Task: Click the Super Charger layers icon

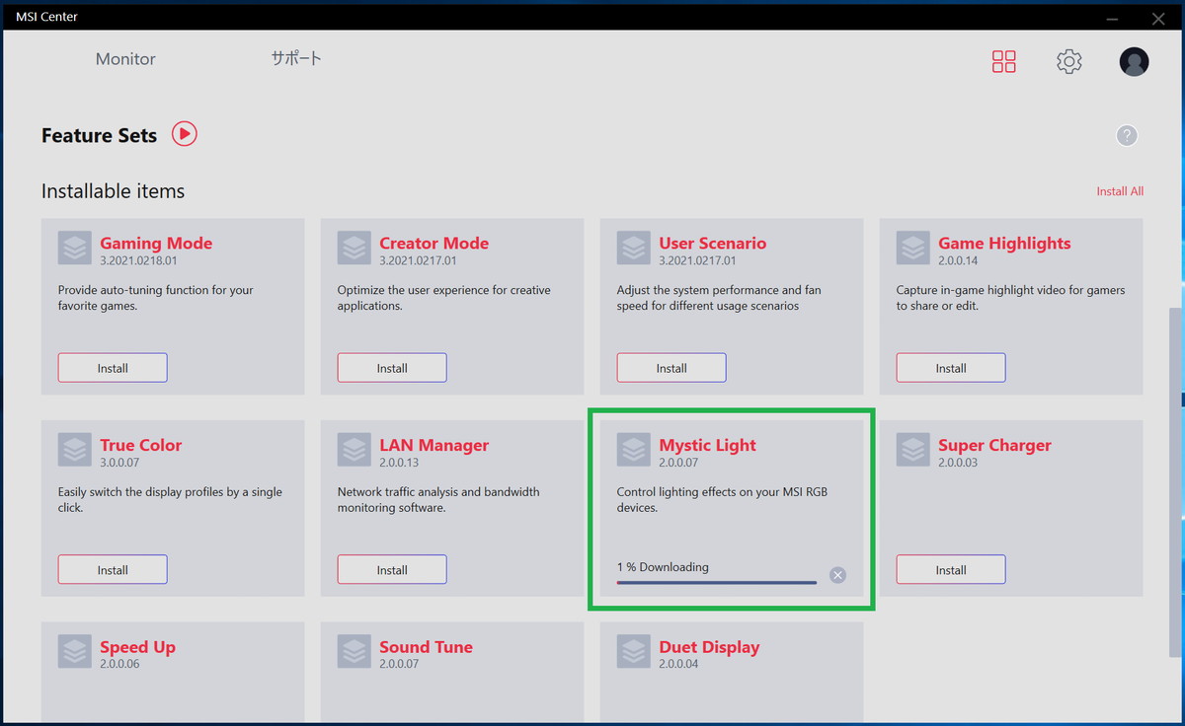Action: pos(913,451)
